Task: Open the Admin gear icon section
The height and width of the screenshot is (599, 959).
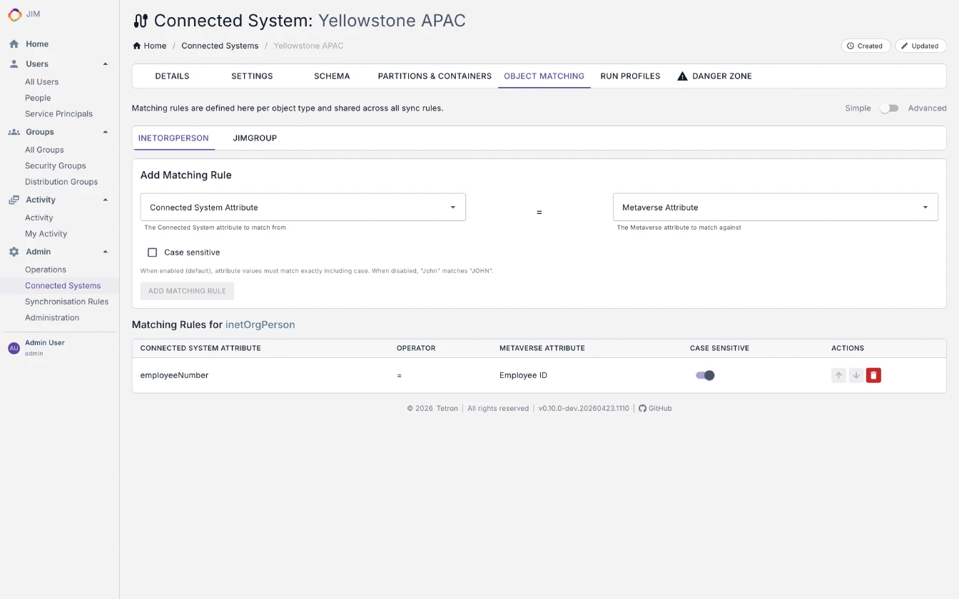Action: (13, 251)
